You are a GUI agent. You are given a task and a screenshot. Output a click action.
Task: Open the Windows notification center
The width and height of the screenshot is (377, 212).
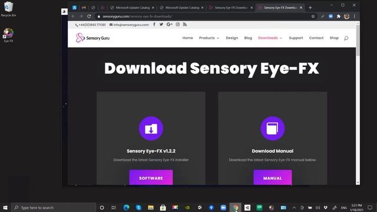[x=370, y=207]
